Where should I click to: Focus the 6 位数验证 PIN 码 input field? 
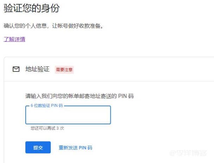click(68, 115)
